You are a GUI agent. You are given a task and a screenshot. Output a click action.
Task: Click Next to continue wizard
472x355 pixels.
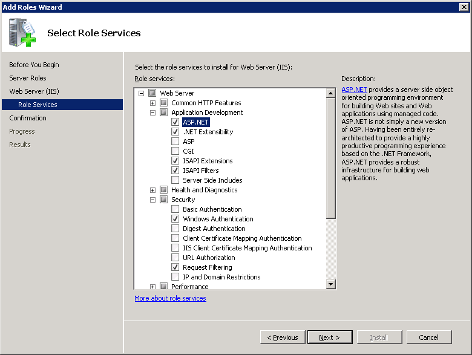click(x=330, y=337)
